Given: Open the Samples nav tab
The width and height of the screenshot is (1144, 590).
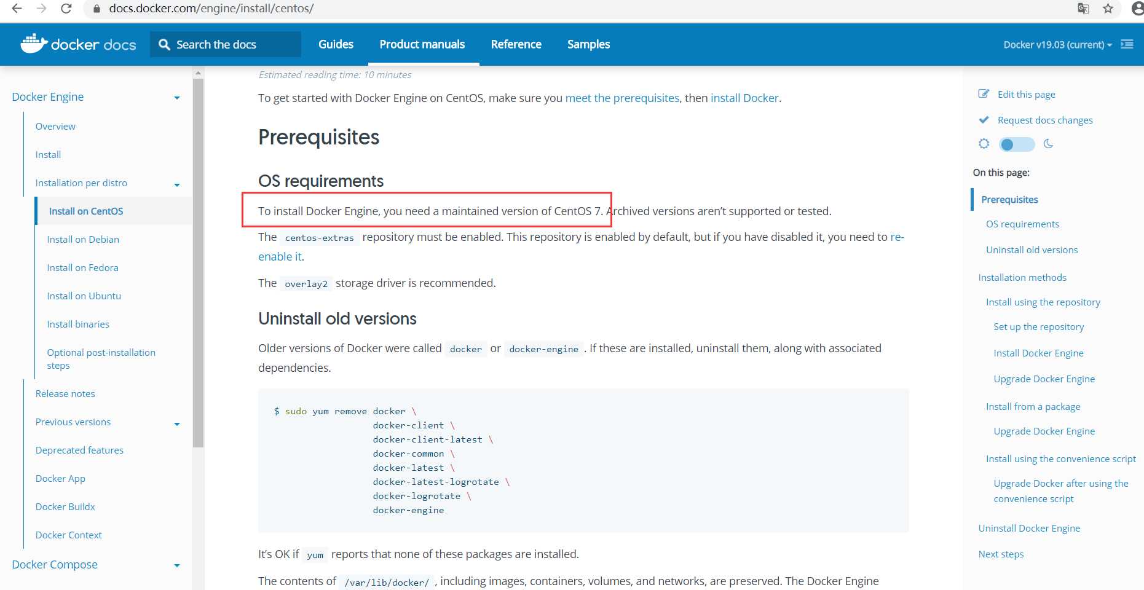Looking at the screenshot, I should 588,44.
